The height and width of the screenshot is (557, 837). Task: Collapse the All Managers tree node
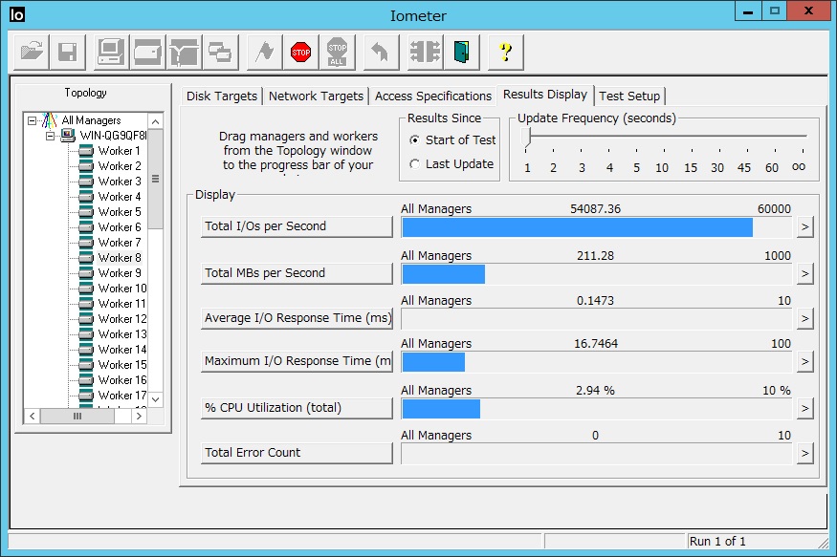[33, 121]
